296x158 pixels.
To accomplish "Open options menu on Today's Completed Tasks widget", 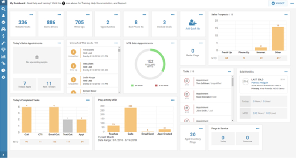I will [x=88, y=100].
